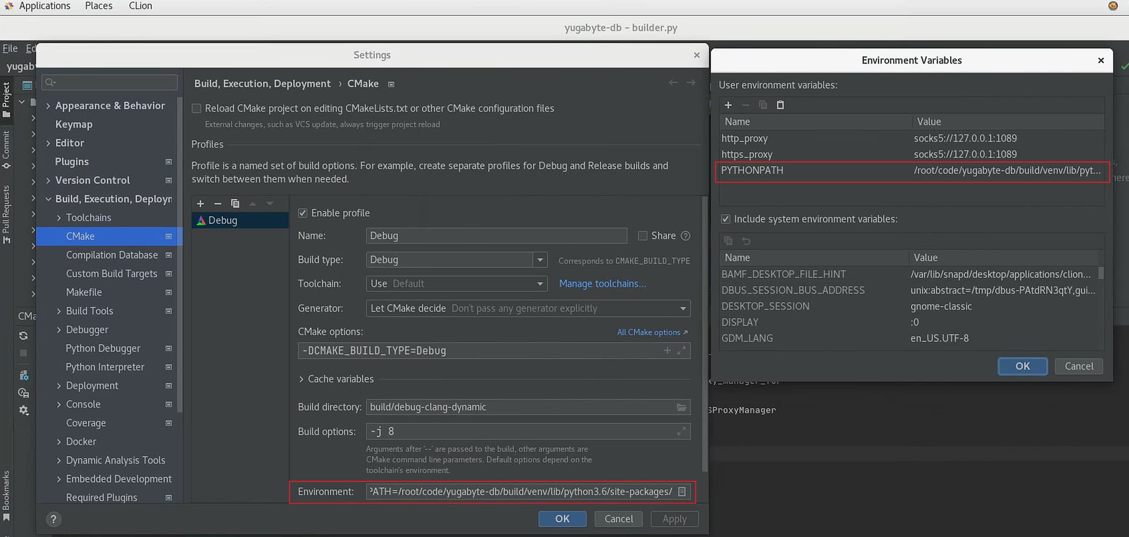Open the Build type dropdown
The image size is (1129, 537).
click(x=540, y=260)
